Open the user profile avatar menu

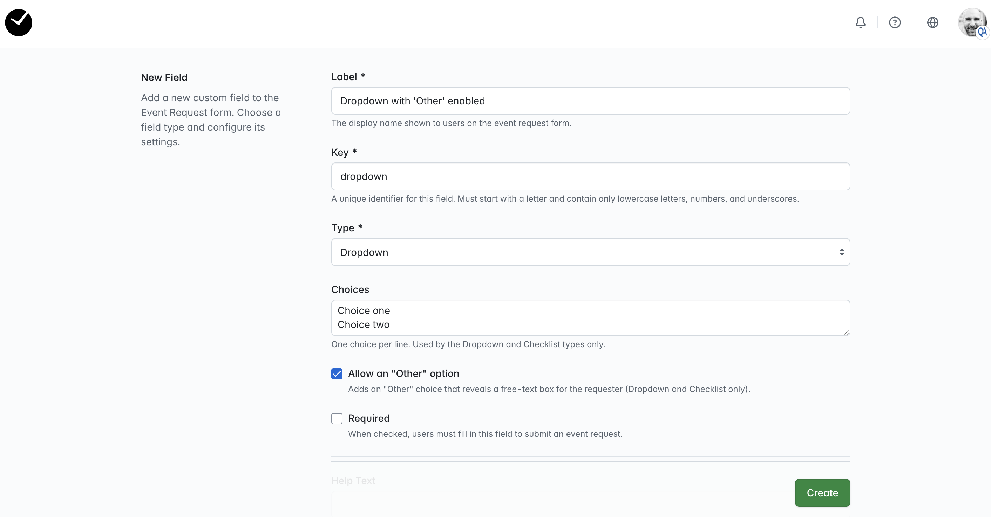[972, 23]
